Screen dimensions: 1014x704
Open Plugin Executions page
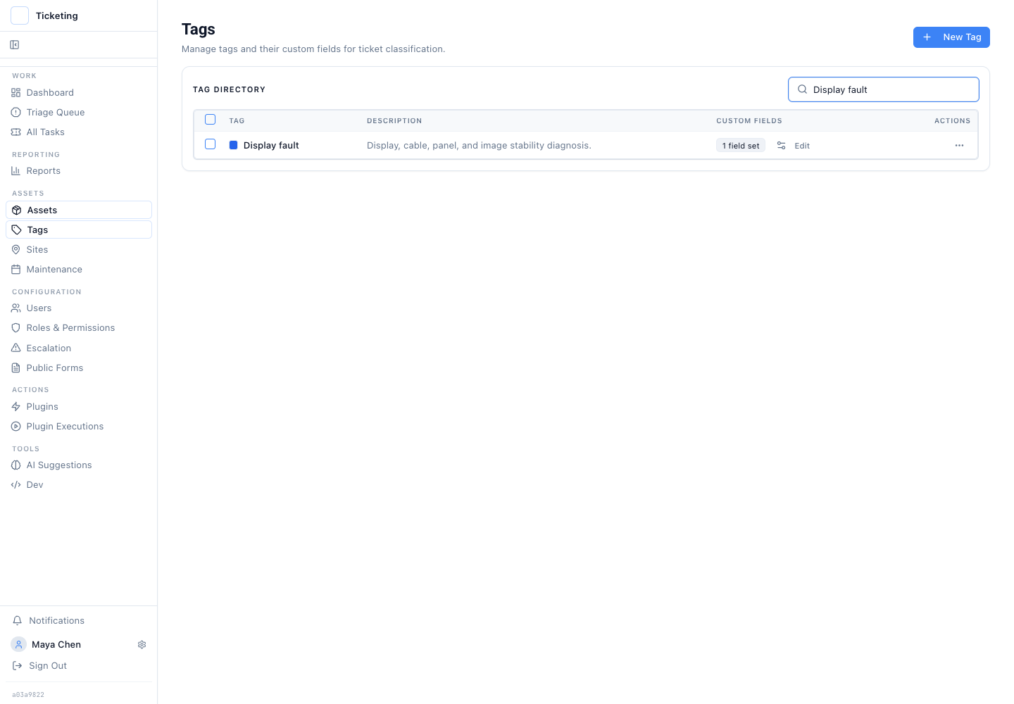tap(79, 427)
